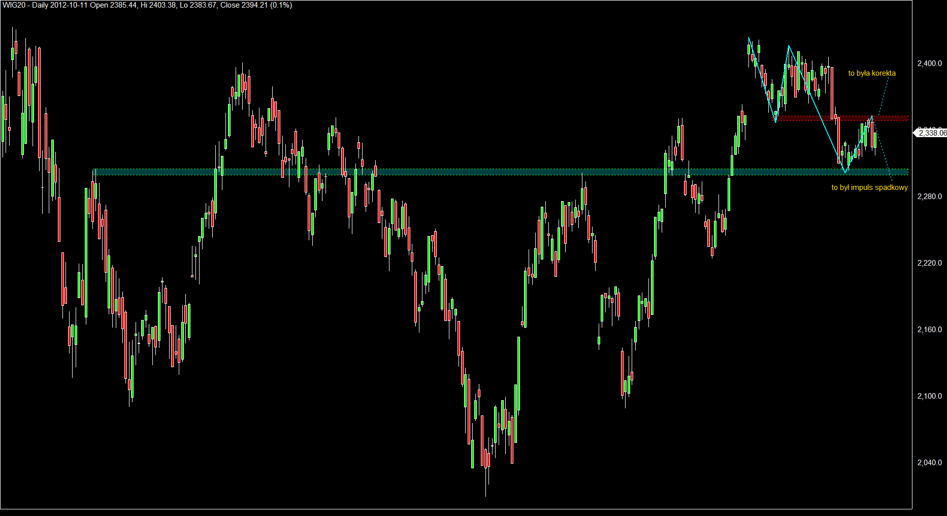
Task: Click the 2,160.0 price axis label
Action: click(x=930, y=330)
